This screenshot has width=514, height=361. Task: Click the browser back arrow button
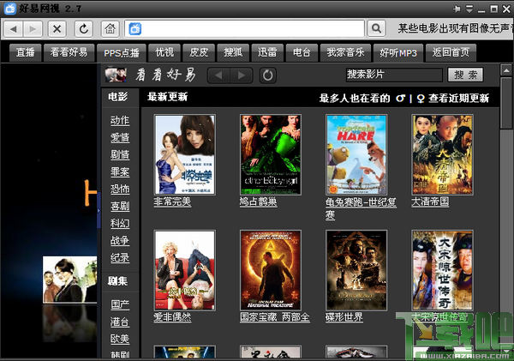click(14, 29)
